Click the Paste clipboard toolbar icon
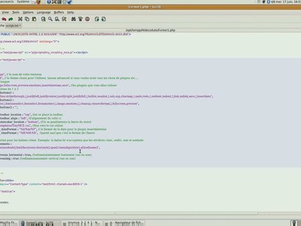The image size is (301, 226). pos(34,19)
